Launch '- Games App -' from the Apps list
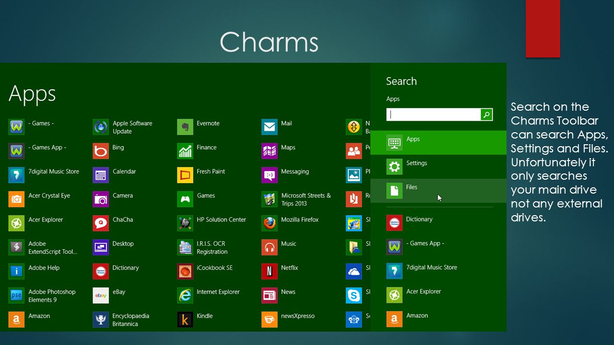This screenshot has height=345, width=614. click(x=38, y=151)
